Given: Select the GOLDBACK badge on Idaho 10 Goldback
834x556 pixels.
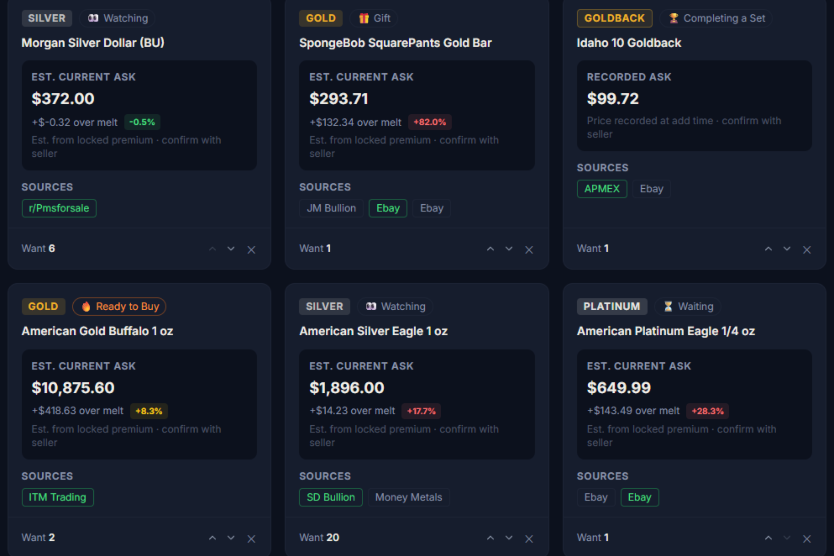Looking at the screenshot, I should coord(614,18).
